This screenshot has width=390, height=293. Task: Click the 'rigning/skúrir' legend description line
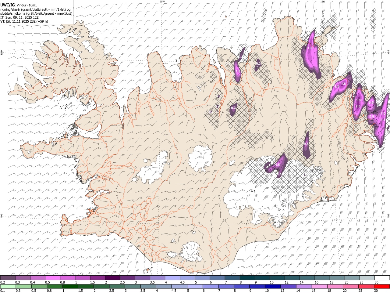click(x=35, y=9)
